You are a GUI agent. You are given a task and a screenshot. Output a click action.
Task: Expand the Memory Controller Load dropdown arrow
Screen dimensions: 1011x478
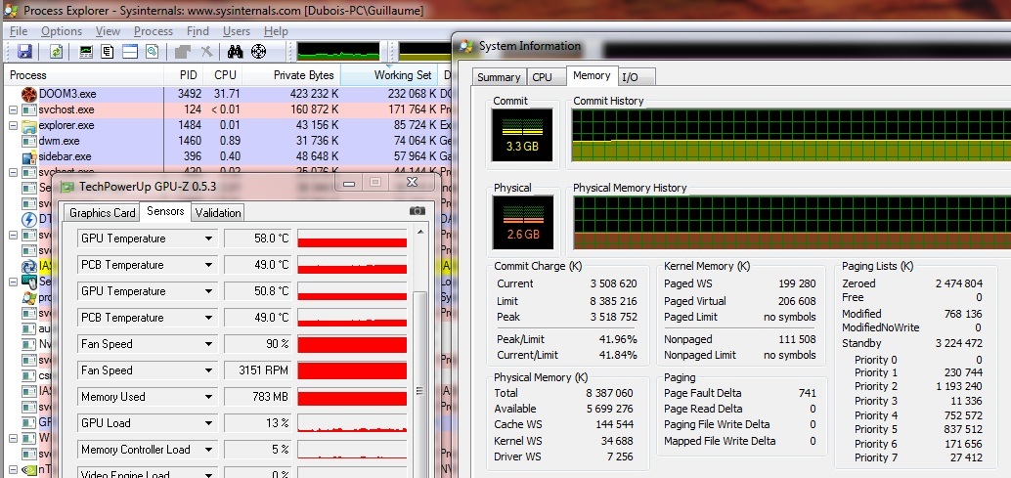208,450
